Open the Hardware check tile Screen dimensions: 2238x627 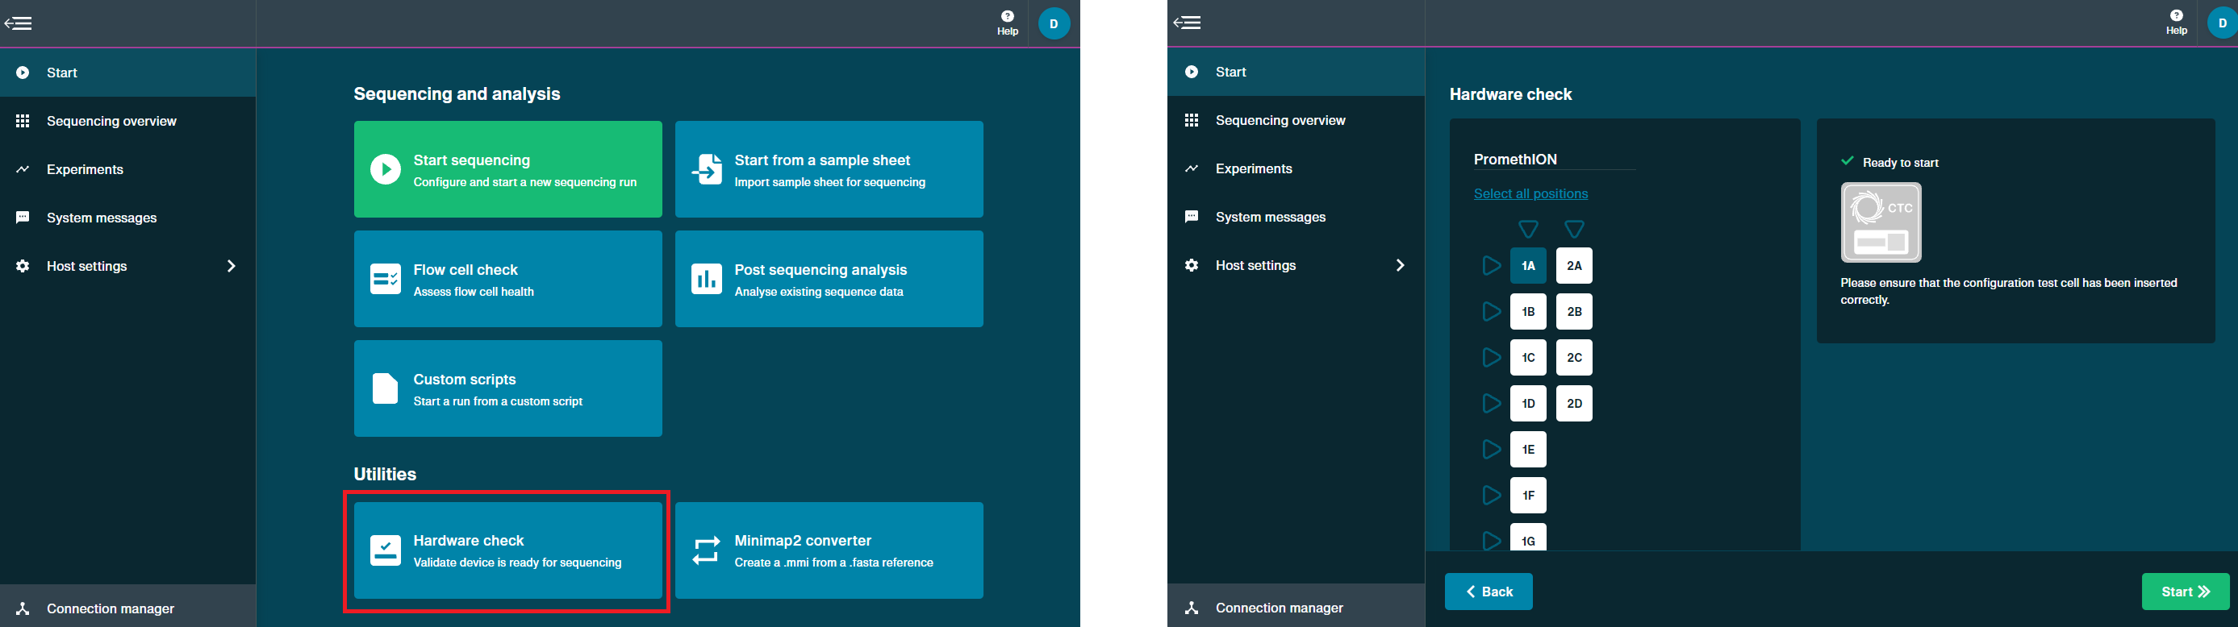coord(508,550)
